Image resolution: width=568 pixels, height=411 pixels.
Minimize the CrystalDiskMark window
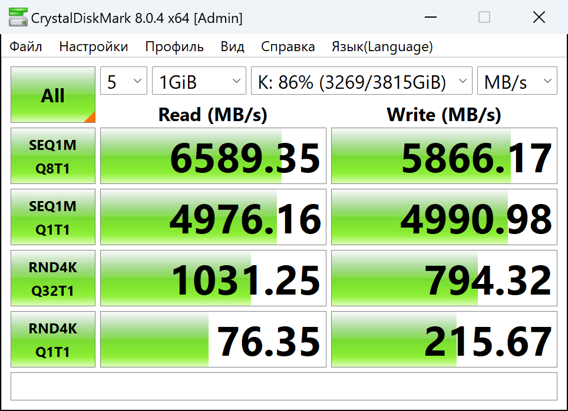click(431, 17)
